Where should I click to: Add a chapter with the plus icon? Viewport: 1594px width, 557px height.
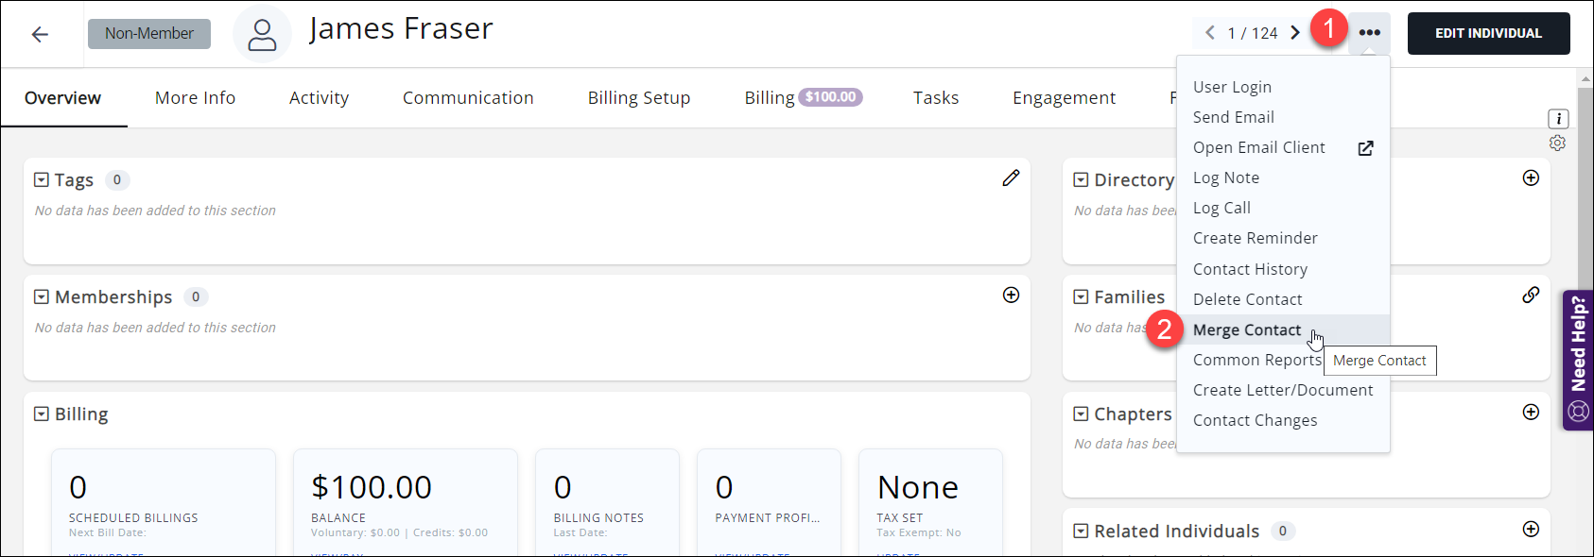click(x=1531, y=413)
